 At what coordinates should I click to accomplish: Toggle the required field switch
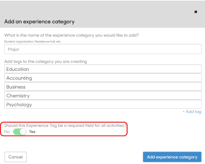click(x=20, y=132)
